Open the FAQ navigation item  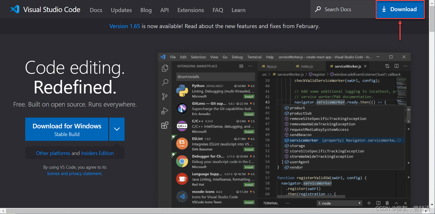[x=218, y=10]
